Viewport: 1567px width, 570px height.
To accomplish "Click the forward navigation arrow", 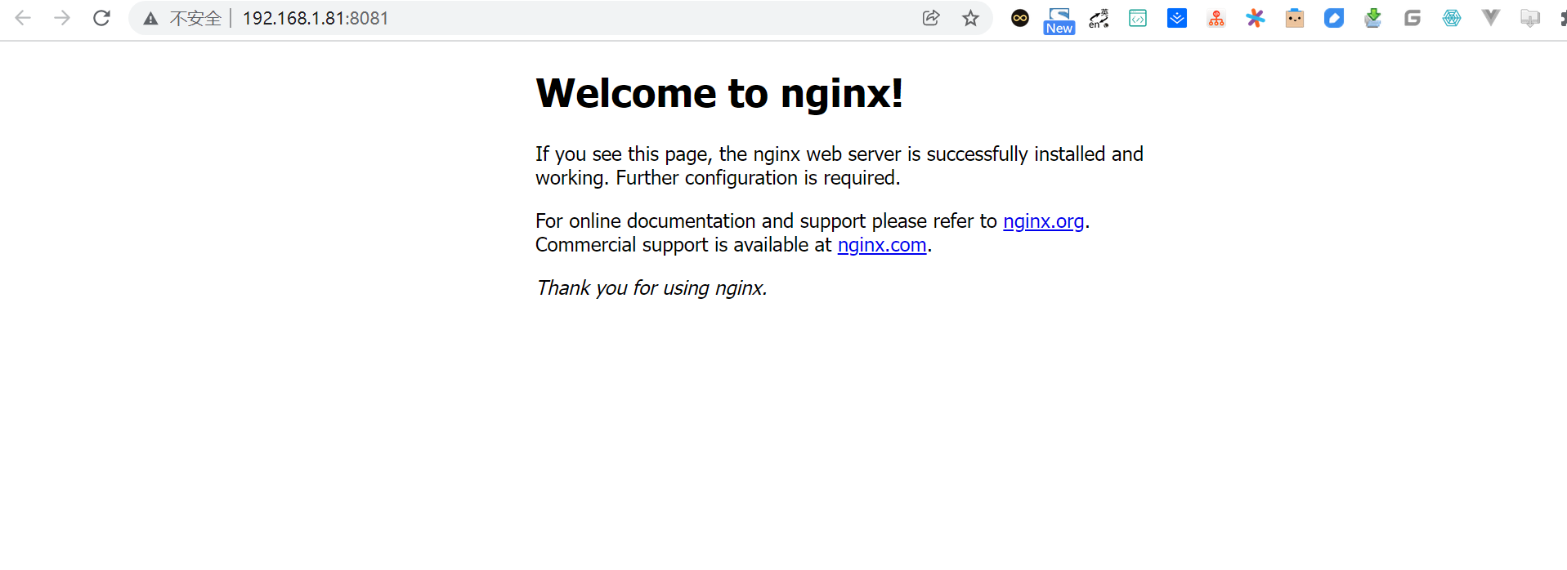I will [x=62, y=18].
